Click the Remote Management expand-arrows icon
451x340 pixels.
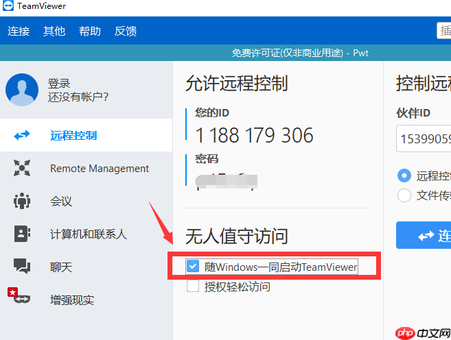click(x=22, y=168)
